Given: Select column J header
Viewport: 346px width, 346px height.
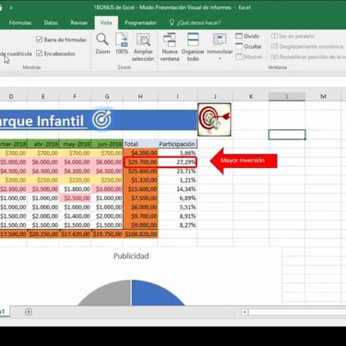Looking at the screenshot, I should click(x=215, y=97).
